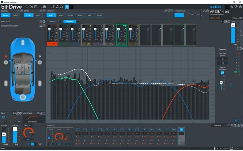Edit sources with the pencil icon in Sources panel
The height and width of the screenshot is (151, 243).
click(18, 11)
